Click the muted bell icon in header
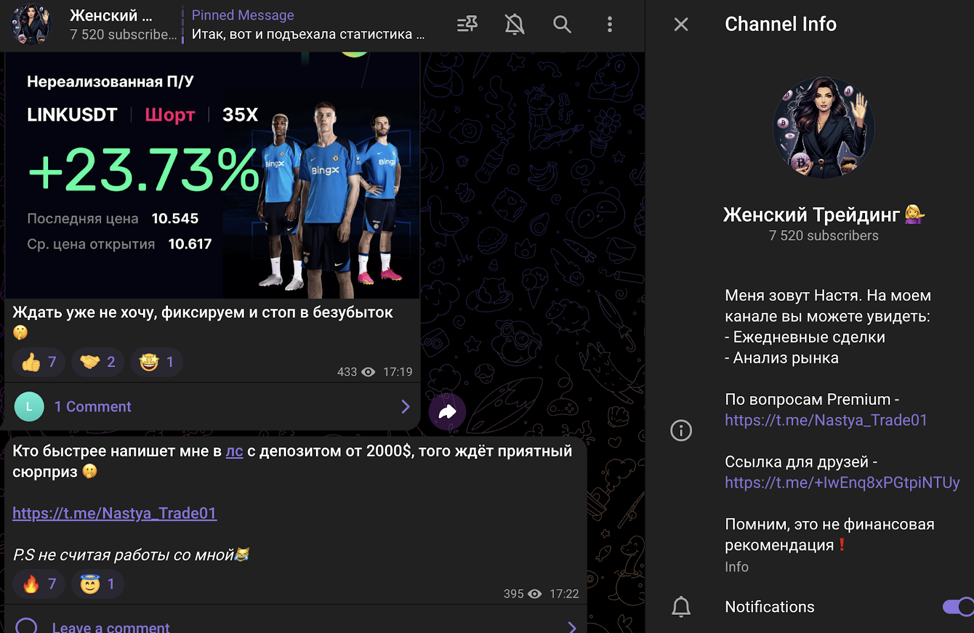 [514, 24]
